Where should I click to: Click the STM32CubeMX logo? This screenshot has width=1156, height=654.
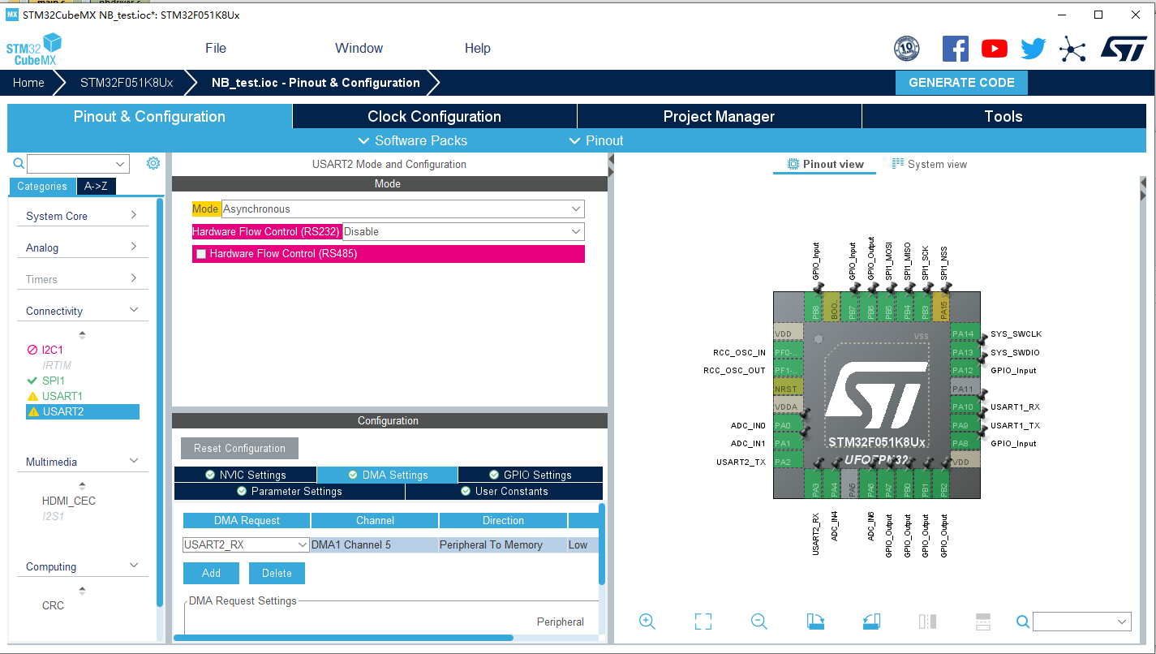click(x=34, y=49)
